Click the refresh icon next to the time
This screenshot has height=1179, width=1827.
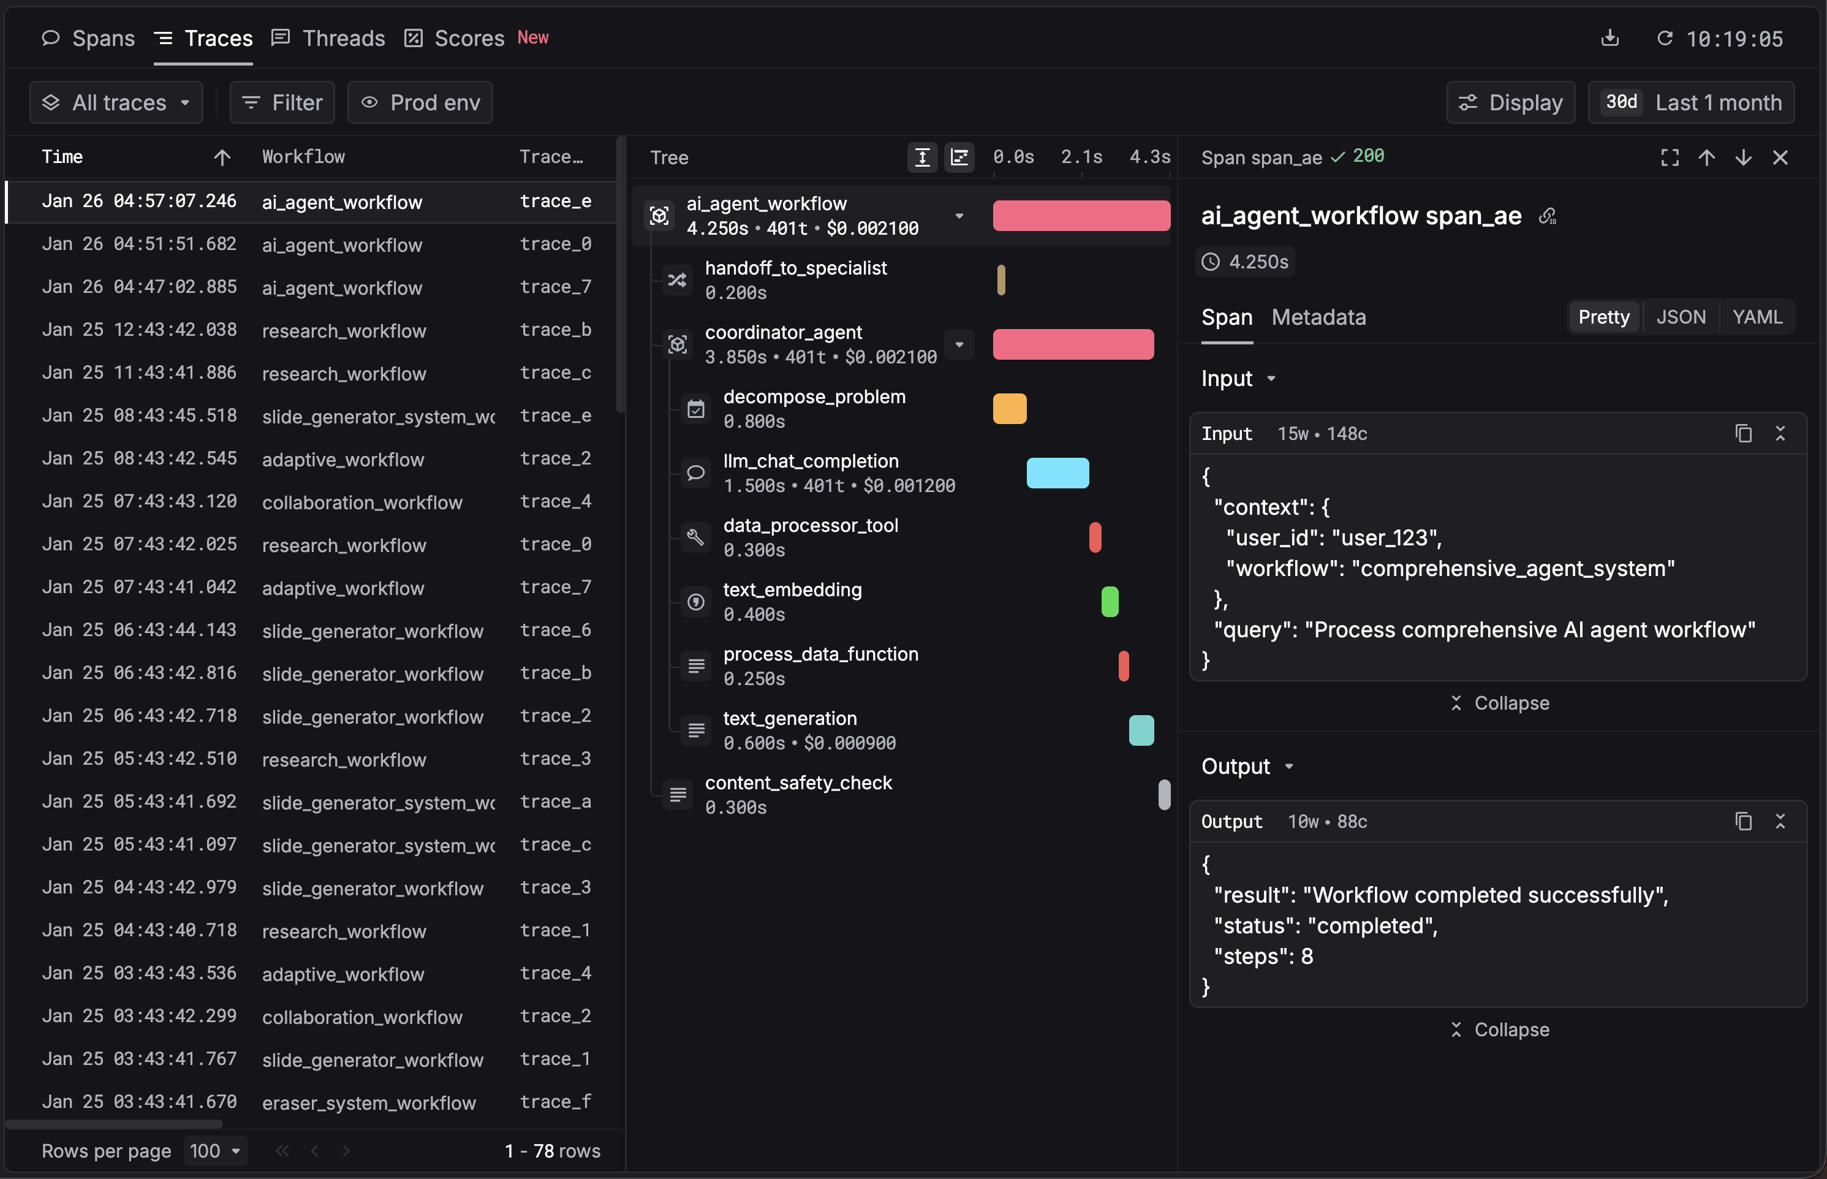coord(1664,38)
